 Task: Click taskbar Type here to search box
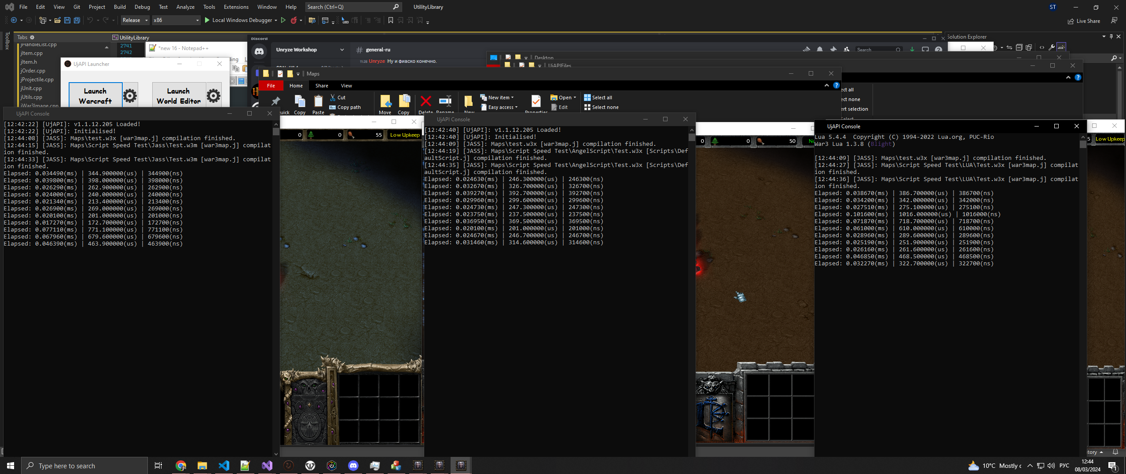pyautogui.click(x=84, y=466)
